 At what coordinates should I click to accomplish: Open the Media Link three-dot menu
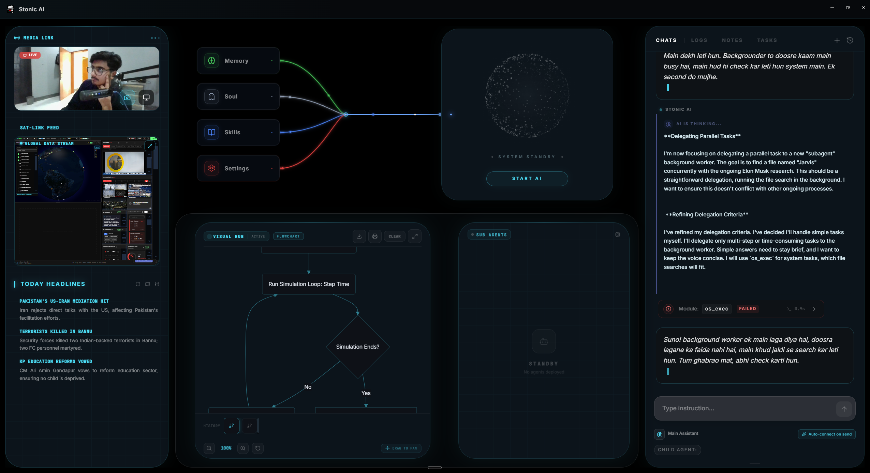tap(155, 38)
